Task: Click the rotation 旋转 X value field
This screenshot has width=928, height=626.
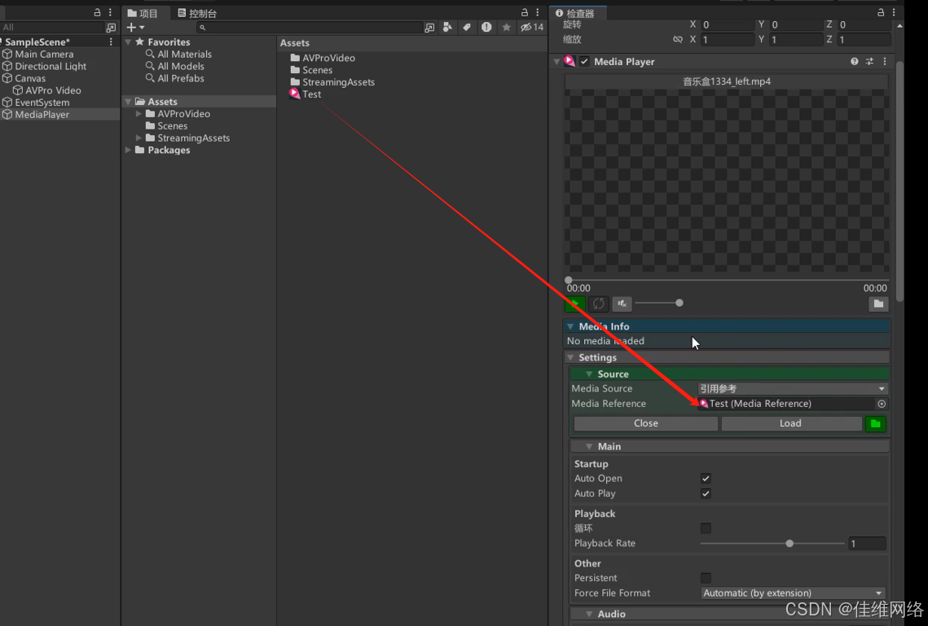Action: [x=728, y=24]
